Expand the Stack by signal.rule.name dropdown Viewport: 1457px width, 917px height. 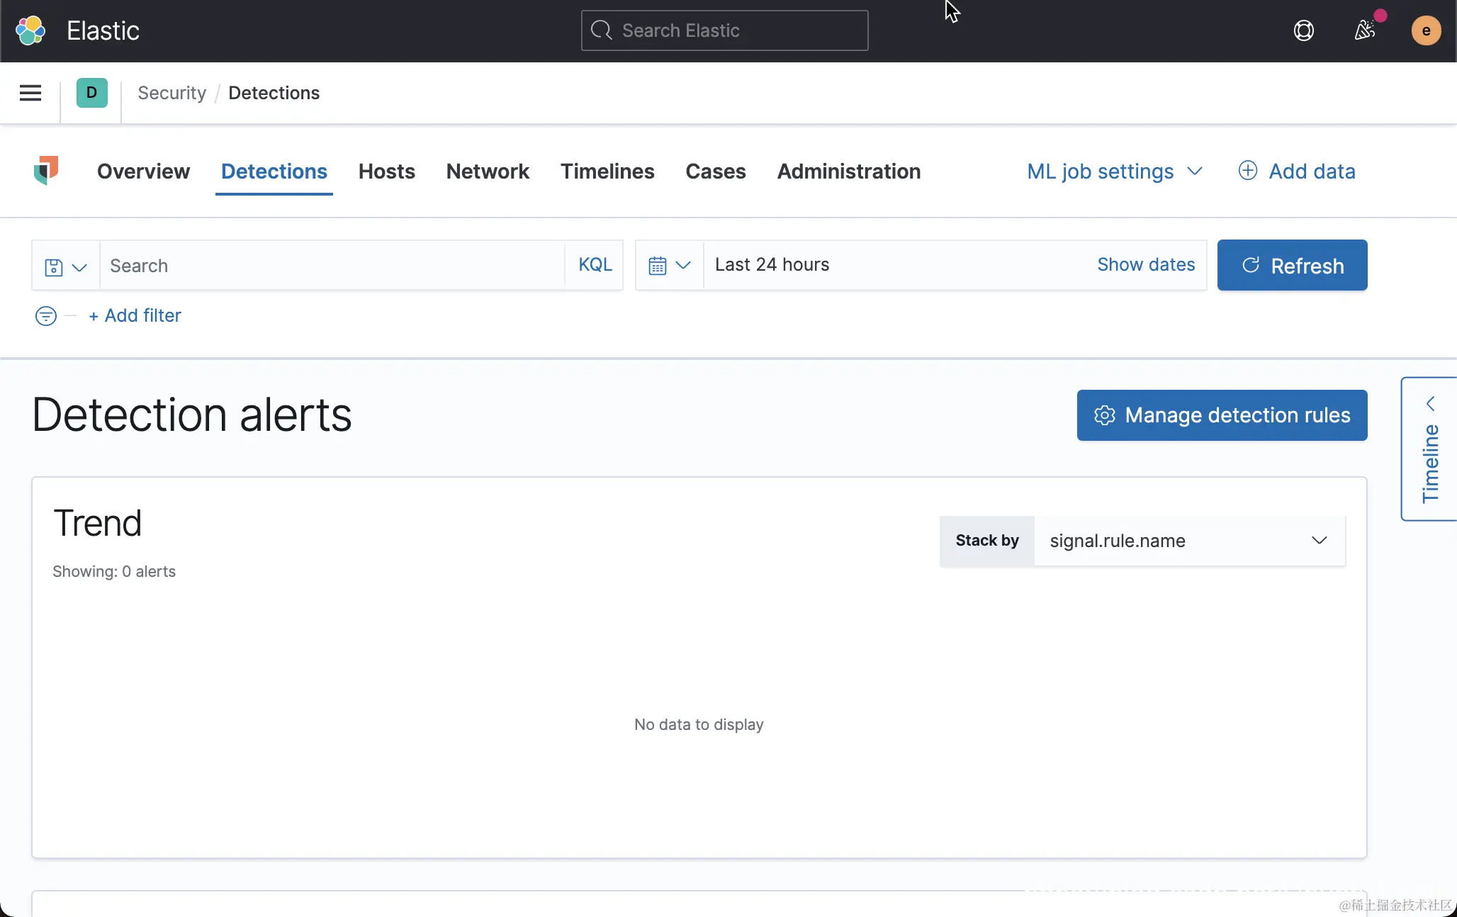1189,541
